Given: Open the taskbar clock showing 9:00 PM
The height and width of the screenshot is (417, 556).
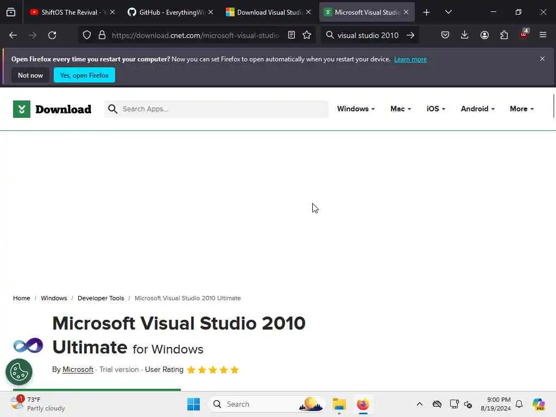Looking at the screenshot, I should point(495,404).
